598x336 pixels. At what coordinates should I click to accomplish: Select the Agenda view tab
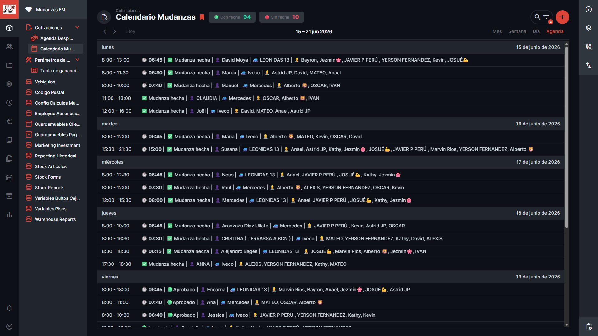pyautogui.click(x=555, y=31)
